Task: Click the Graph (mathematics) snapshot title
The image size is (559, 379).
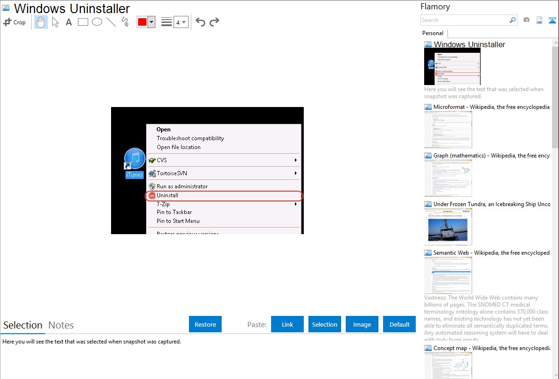Action: click(492, 156)
